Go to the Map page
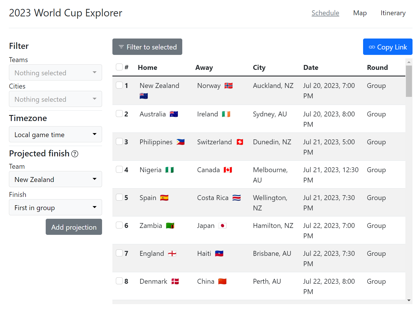Viewport: 420px width, 309px height. 360,13
